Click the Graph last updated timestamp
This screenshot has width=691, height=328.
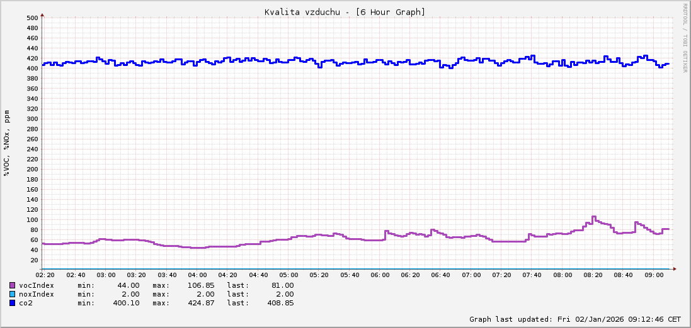click(x=574, y=319)
